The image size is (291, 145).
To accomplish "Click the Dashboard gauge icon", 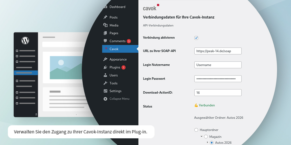I will click(106, 7).
